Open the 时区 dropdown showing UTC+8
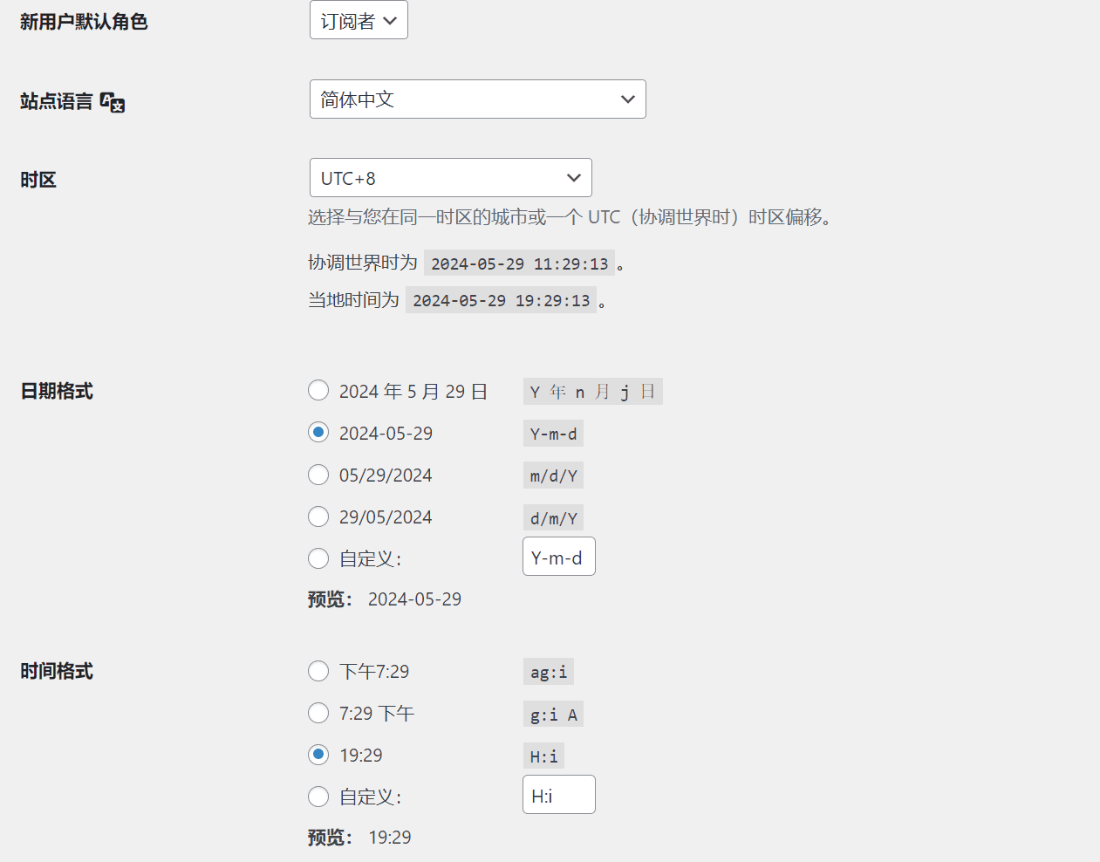Screen dimensions: 1100x862 (450, 177)
